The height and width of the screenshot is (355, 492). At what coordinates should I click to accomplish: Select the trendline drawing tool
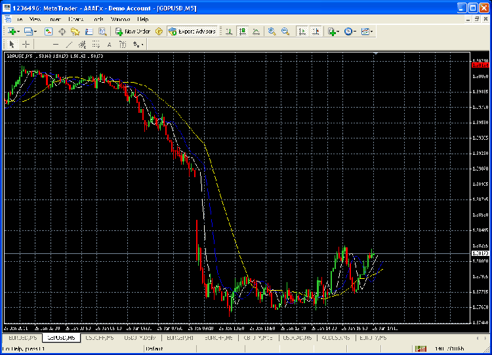pyautogui.click(x=69, y=44)
